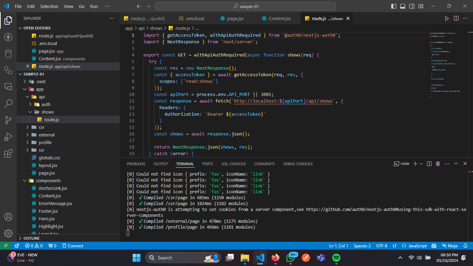Screen dimensions: 473x266
Task: Click the Run code play icon
Action: (447, 18)
